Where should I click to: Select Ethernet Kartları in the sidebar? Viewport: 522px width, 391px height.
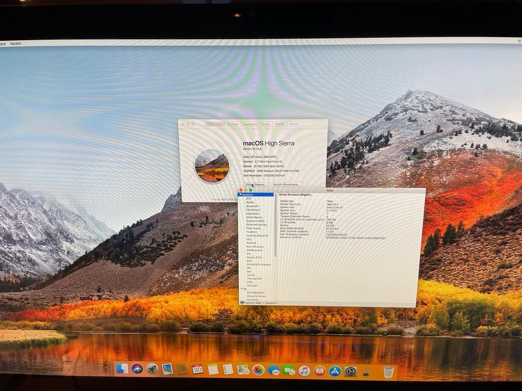[x=257, y=225]
